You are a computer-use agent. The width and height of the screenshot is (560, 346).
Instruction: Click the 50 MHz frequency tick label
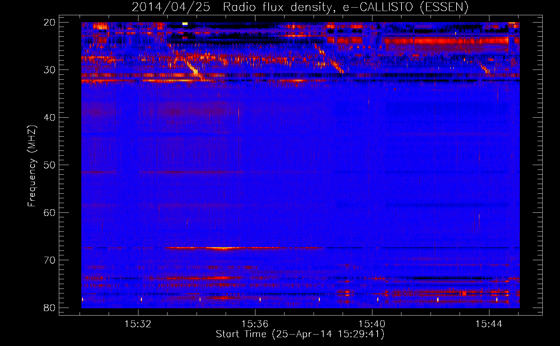point(50,165)
